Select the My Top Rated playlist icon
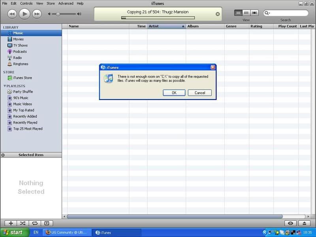The width and height of the screenshot is (316, 237). pos(9,110)
